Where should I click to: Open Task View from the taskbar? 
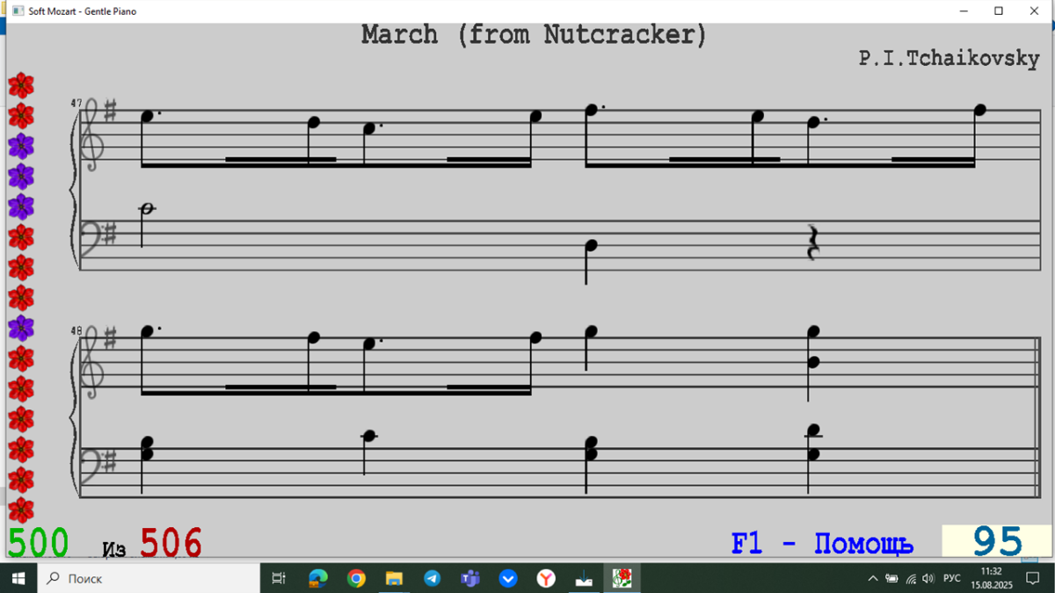pyautogui.click(x=279, y=578)
